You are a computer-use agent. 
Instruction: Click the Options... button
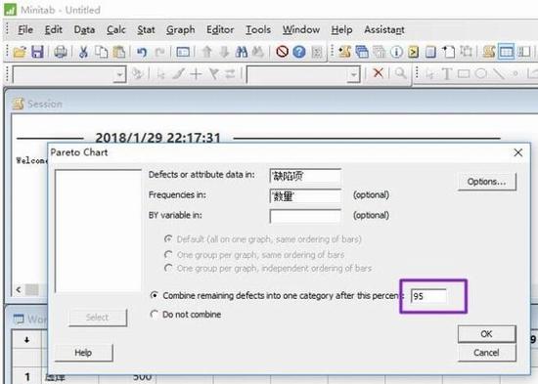(486, 182)
